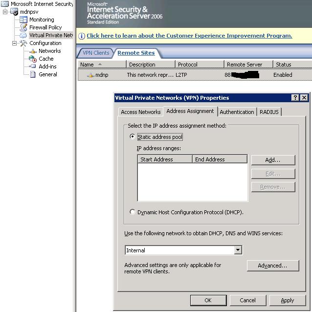Click the Edit... button
Viewport: 312px width, 312px height.
(273, 174)
